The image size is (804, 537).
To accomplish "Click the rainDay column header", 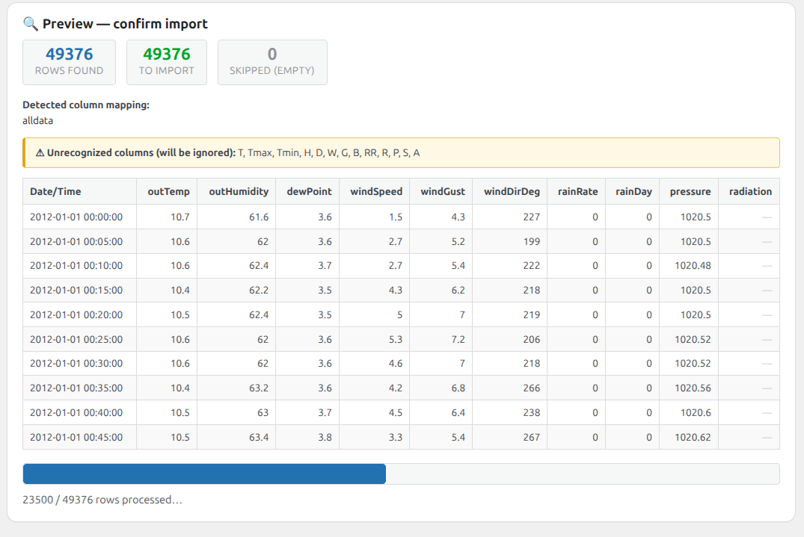I will point(633,191).
